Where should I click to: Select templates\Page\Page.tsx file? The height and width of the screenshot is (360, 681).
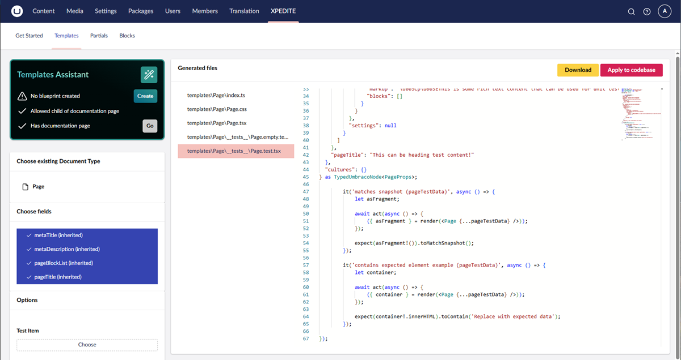[x=217, y=123]
